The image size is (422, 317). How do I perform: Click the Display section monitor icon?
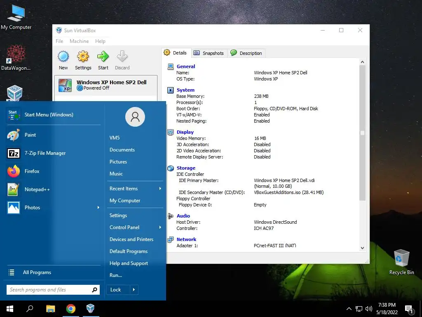click(170, 132)
